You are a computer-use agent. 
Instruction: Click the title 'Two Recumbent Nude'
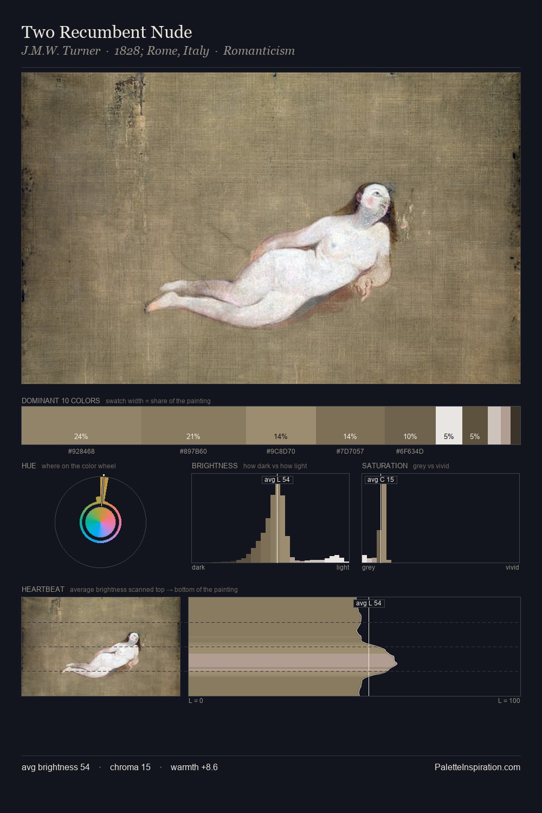click(107, 32)
